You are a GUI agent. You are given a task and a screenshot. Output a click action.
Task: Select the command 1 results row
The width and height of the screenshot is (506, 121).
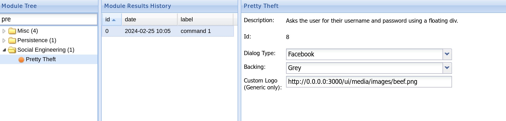(168, 31)
